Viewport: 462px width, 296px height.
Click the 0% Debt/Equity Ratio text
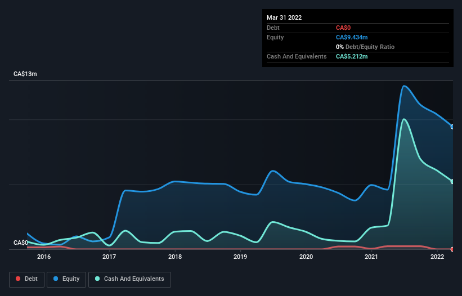(x=365, y=47)
